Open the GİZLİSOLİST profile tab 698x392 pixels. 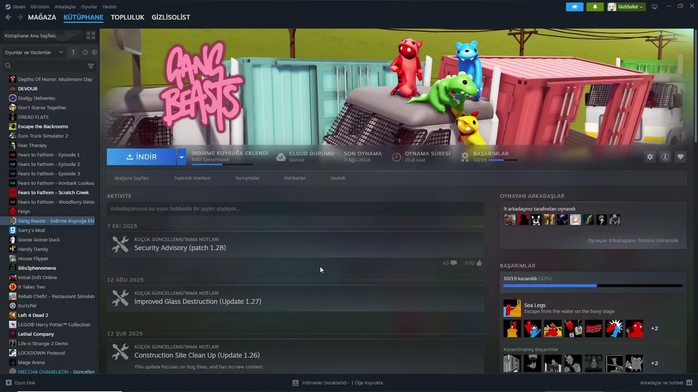[x=171, y=17]
